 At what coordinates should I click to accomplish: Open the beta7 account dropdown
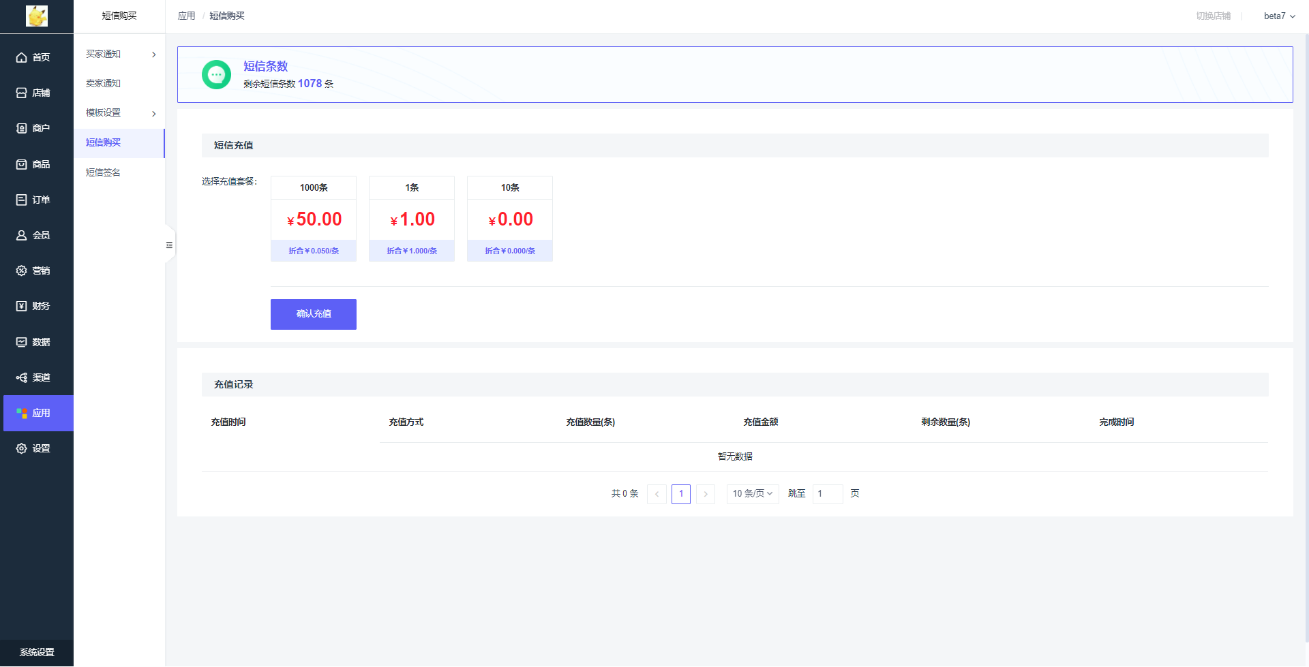click(x=1279, y=16)
